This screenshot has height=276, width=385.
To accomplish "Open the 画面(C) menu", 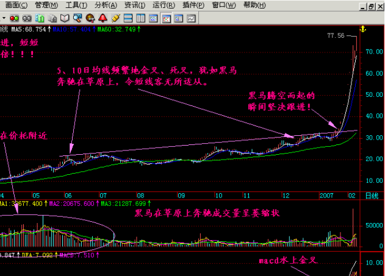I will pos(16,5).
